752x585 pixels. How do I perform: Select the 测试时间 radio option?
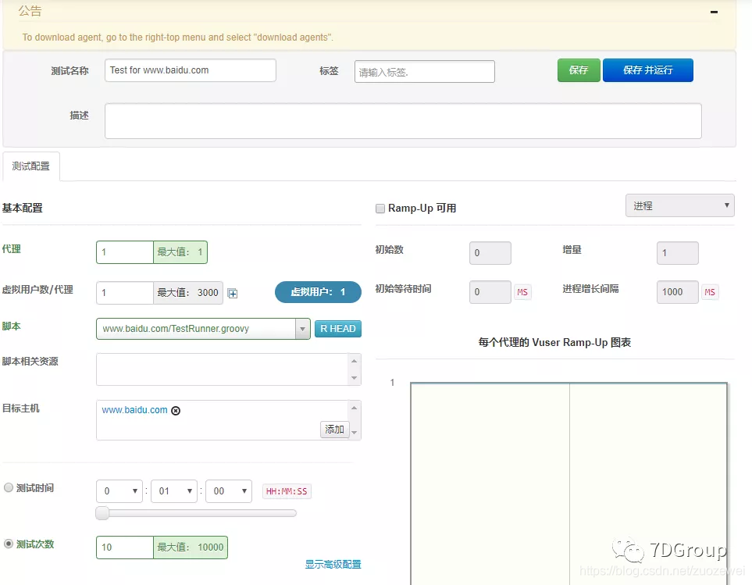(9, 487)
